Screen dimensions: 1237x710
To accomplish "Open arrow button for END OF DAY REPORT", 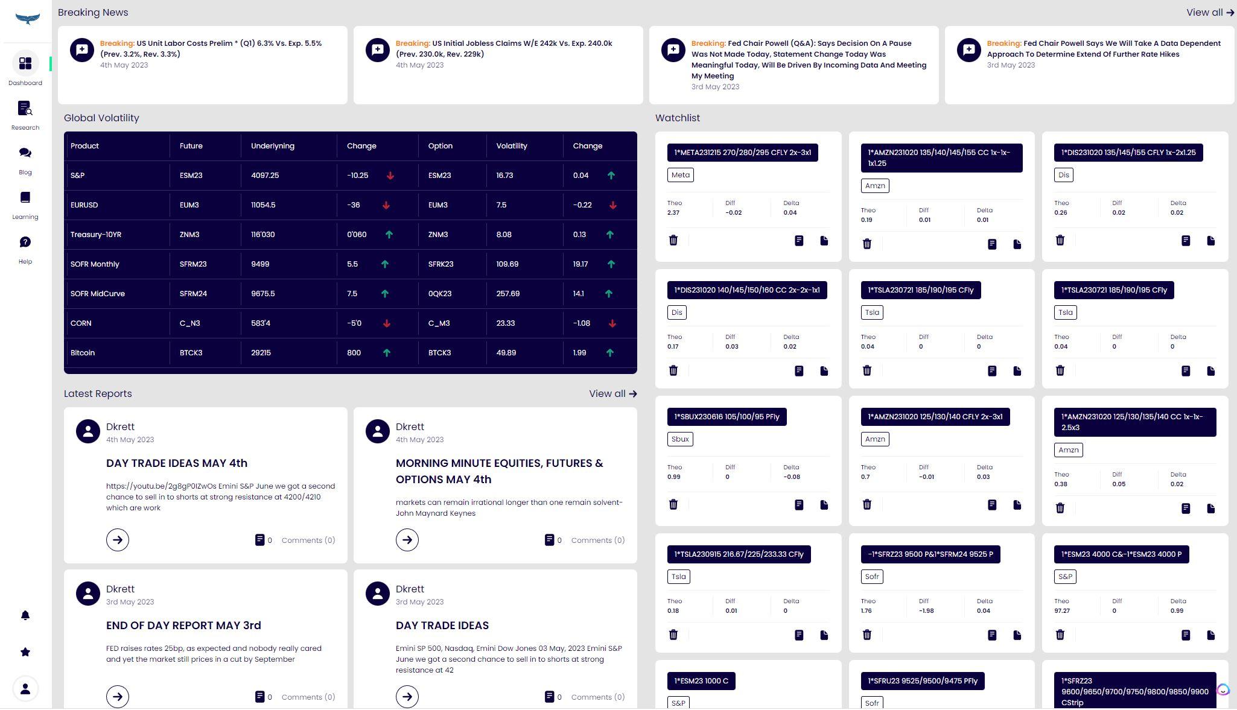I will coord(118,697).
